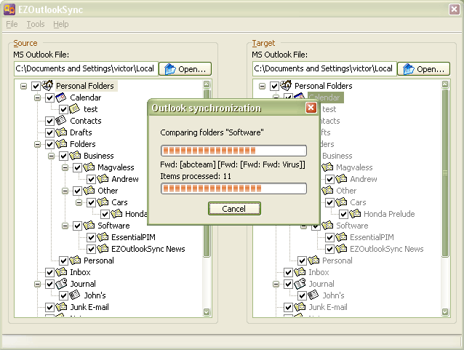Image resolution: width=464 pixels, height=350 pixels.
Task: Click the Target Open... button
Action: coord(424,69)
